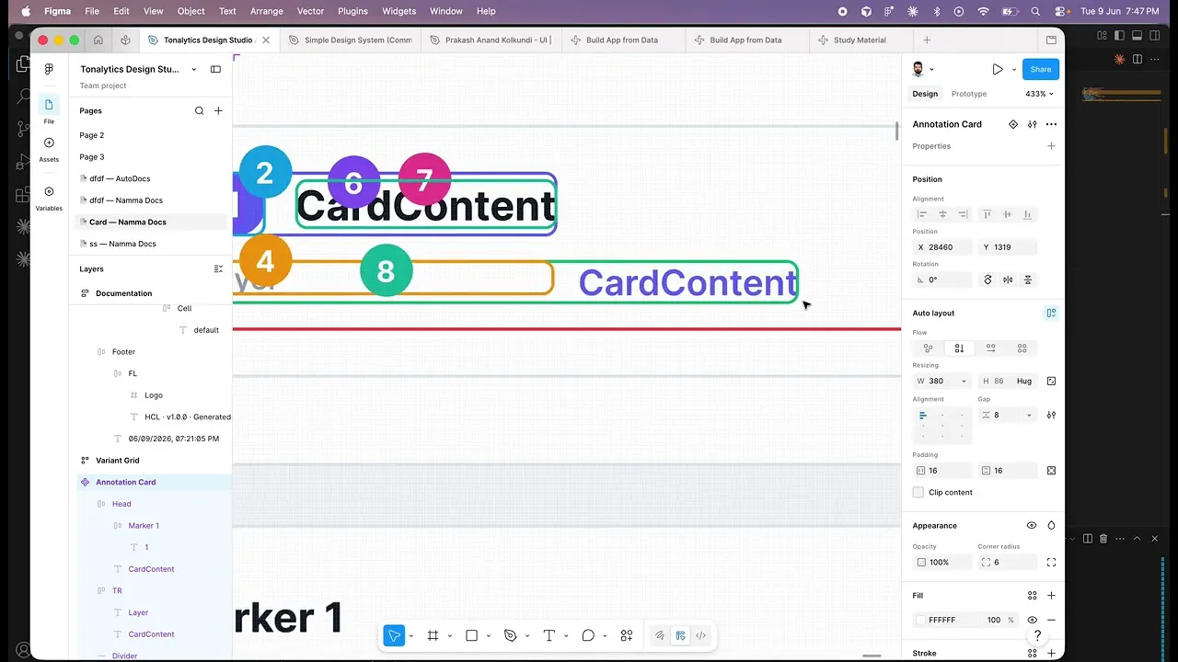Toggle layer visibility in Appearance
Viewport: 1178px width, 662px height.
click(1032, 526)
